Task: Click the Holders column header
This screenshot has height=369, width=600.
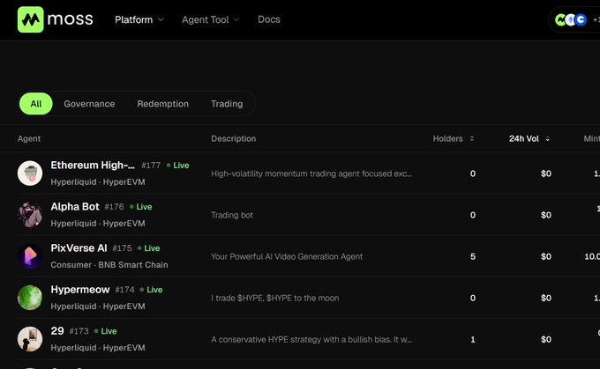Action: click(447, 138)
